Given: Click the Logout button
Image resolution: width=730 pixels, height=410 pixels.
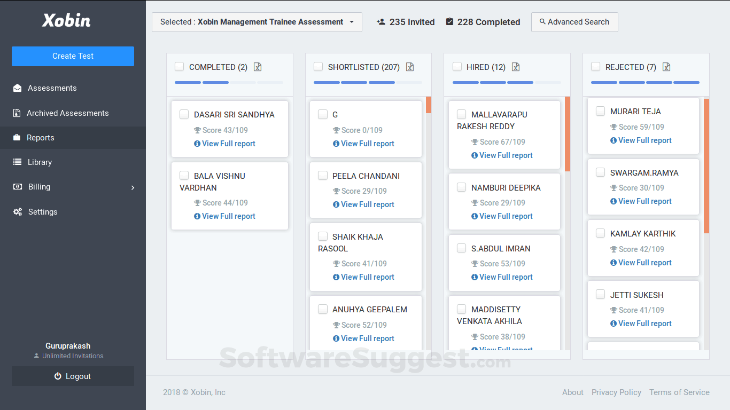Looking at the screenshot, I should click(73, 376).
